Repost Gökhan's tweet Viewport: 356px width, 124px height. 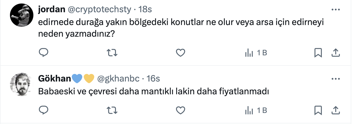pos(112,110)
